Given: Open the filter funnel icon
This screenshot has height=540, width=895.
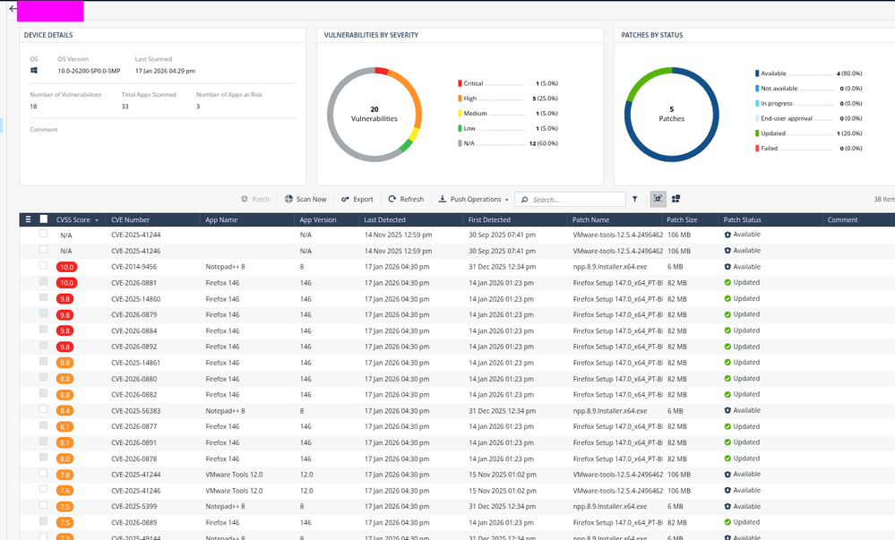Looking at the screenshot, I should tap(634, 199).
